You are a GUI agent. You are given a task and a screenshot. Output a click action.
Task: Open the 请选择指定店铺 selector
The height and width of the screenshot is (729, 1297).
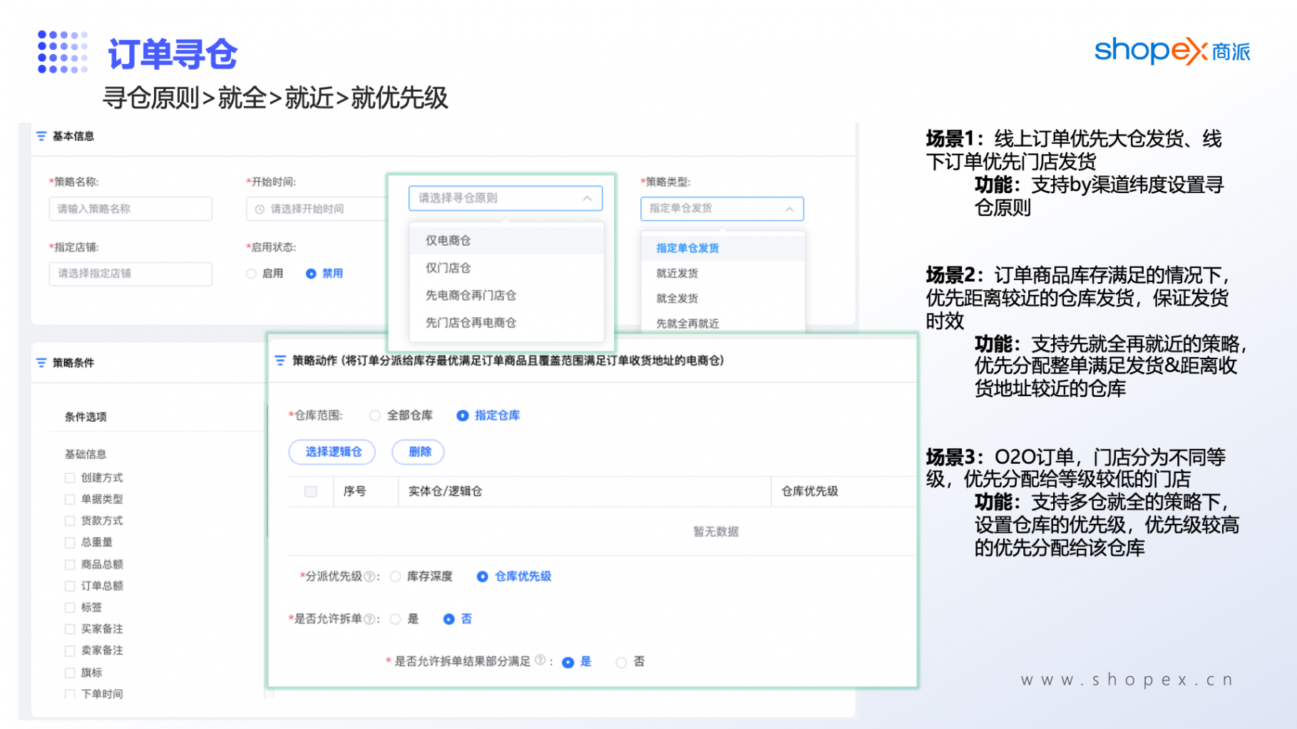click(130, 274)
